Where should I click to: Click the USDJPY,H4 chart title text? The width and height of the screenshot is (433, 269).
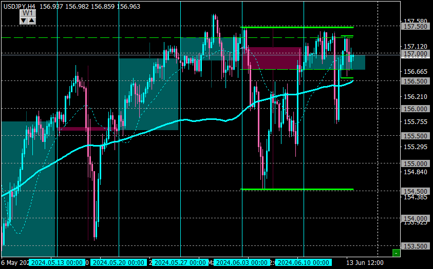(21, 6)
